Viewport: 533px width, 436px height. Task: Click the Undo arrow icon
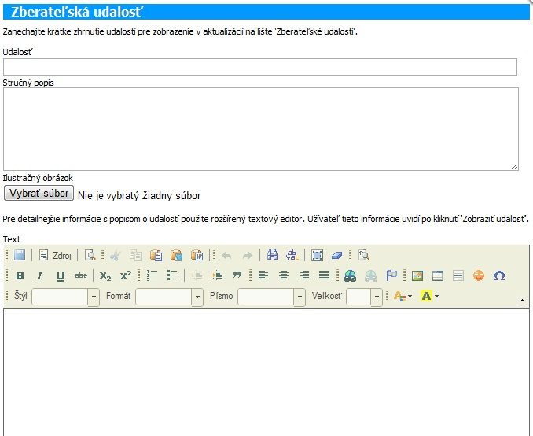click(x=226, y=255)
